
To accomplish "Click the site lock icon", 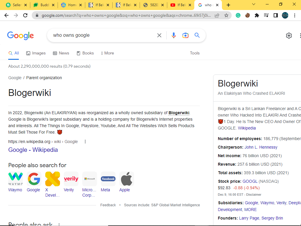I will 37,15.
